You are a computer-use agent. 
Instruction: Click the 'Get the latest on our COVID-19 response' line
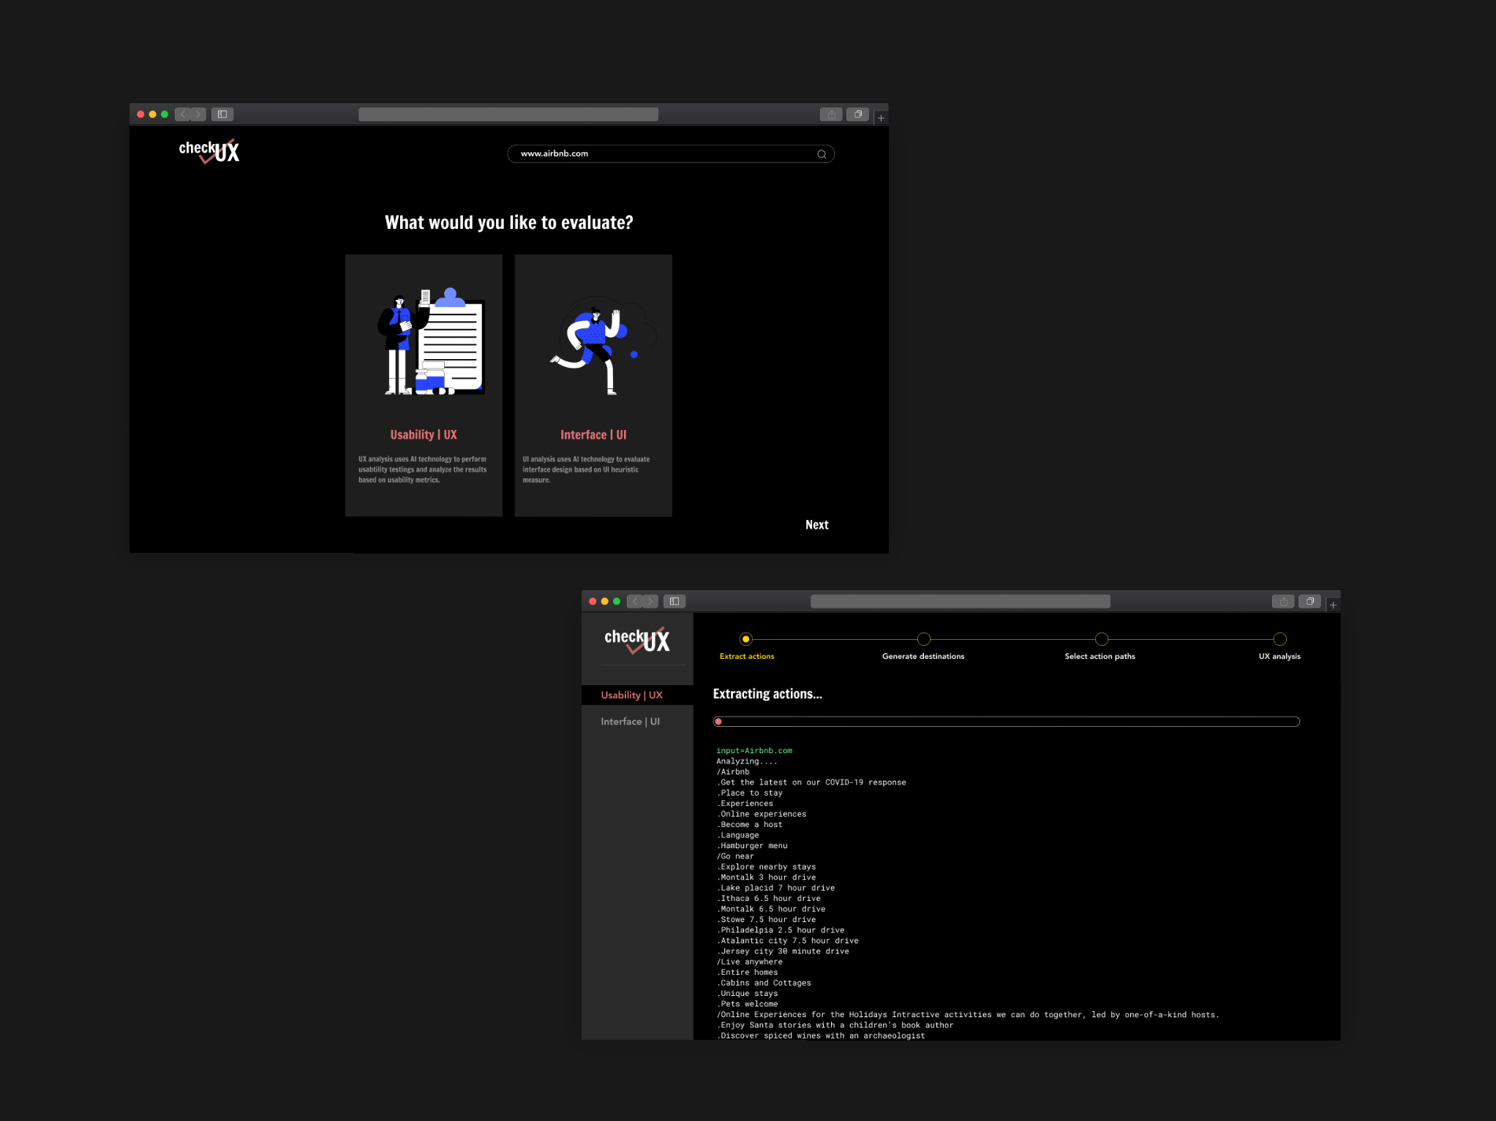pos(811,782)
